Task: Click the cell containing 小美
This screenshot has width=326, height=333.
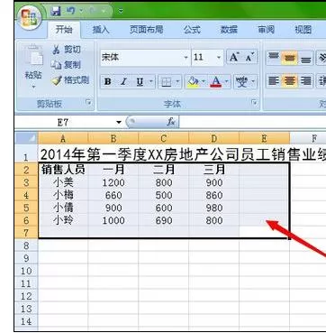Action: 63,182
